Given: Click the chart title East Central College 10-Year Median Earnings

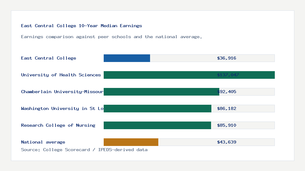Looking at the screenshot, I should 81,26.
